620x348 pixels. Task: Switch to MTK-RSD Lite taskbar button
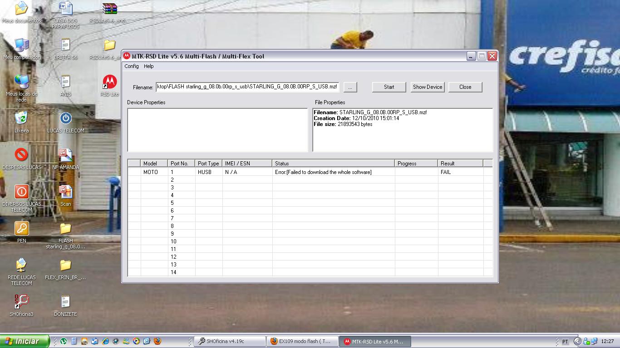[375, 341]
